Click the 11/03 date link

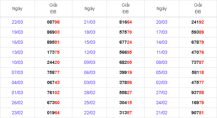162,52
